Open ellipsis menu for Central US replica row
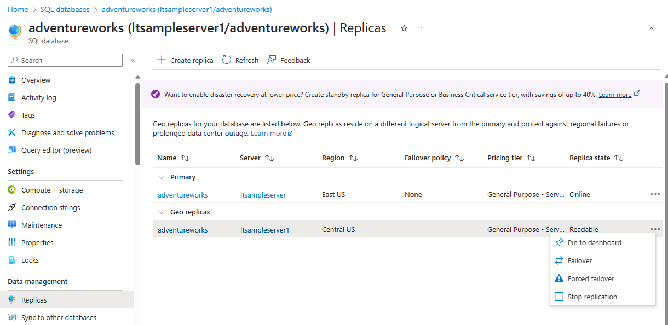Screen dimensions: 668x325 pos(655,229)
